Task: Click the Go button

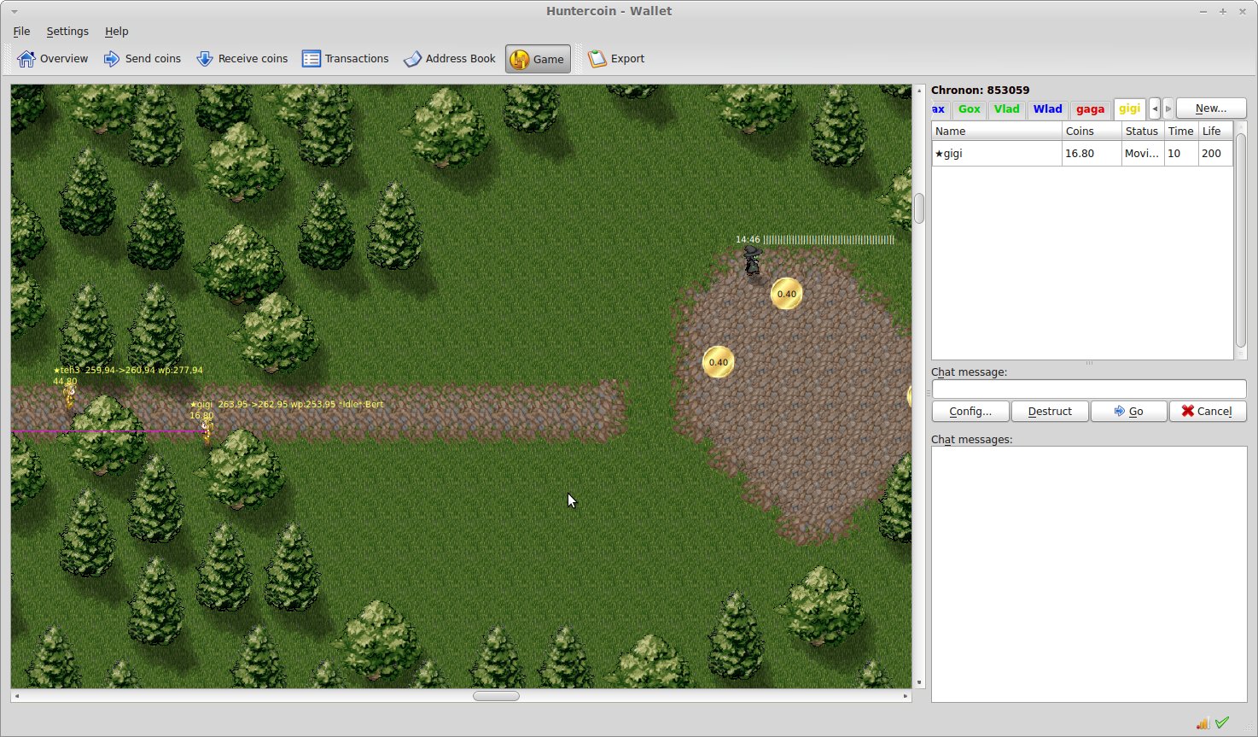Action: click(1128, 411)
